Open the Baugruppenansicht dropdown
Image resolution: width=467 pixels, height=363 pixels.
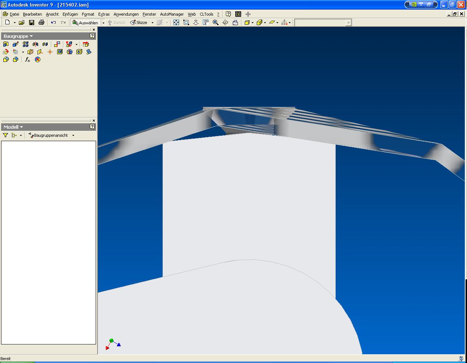click(73, 135)
